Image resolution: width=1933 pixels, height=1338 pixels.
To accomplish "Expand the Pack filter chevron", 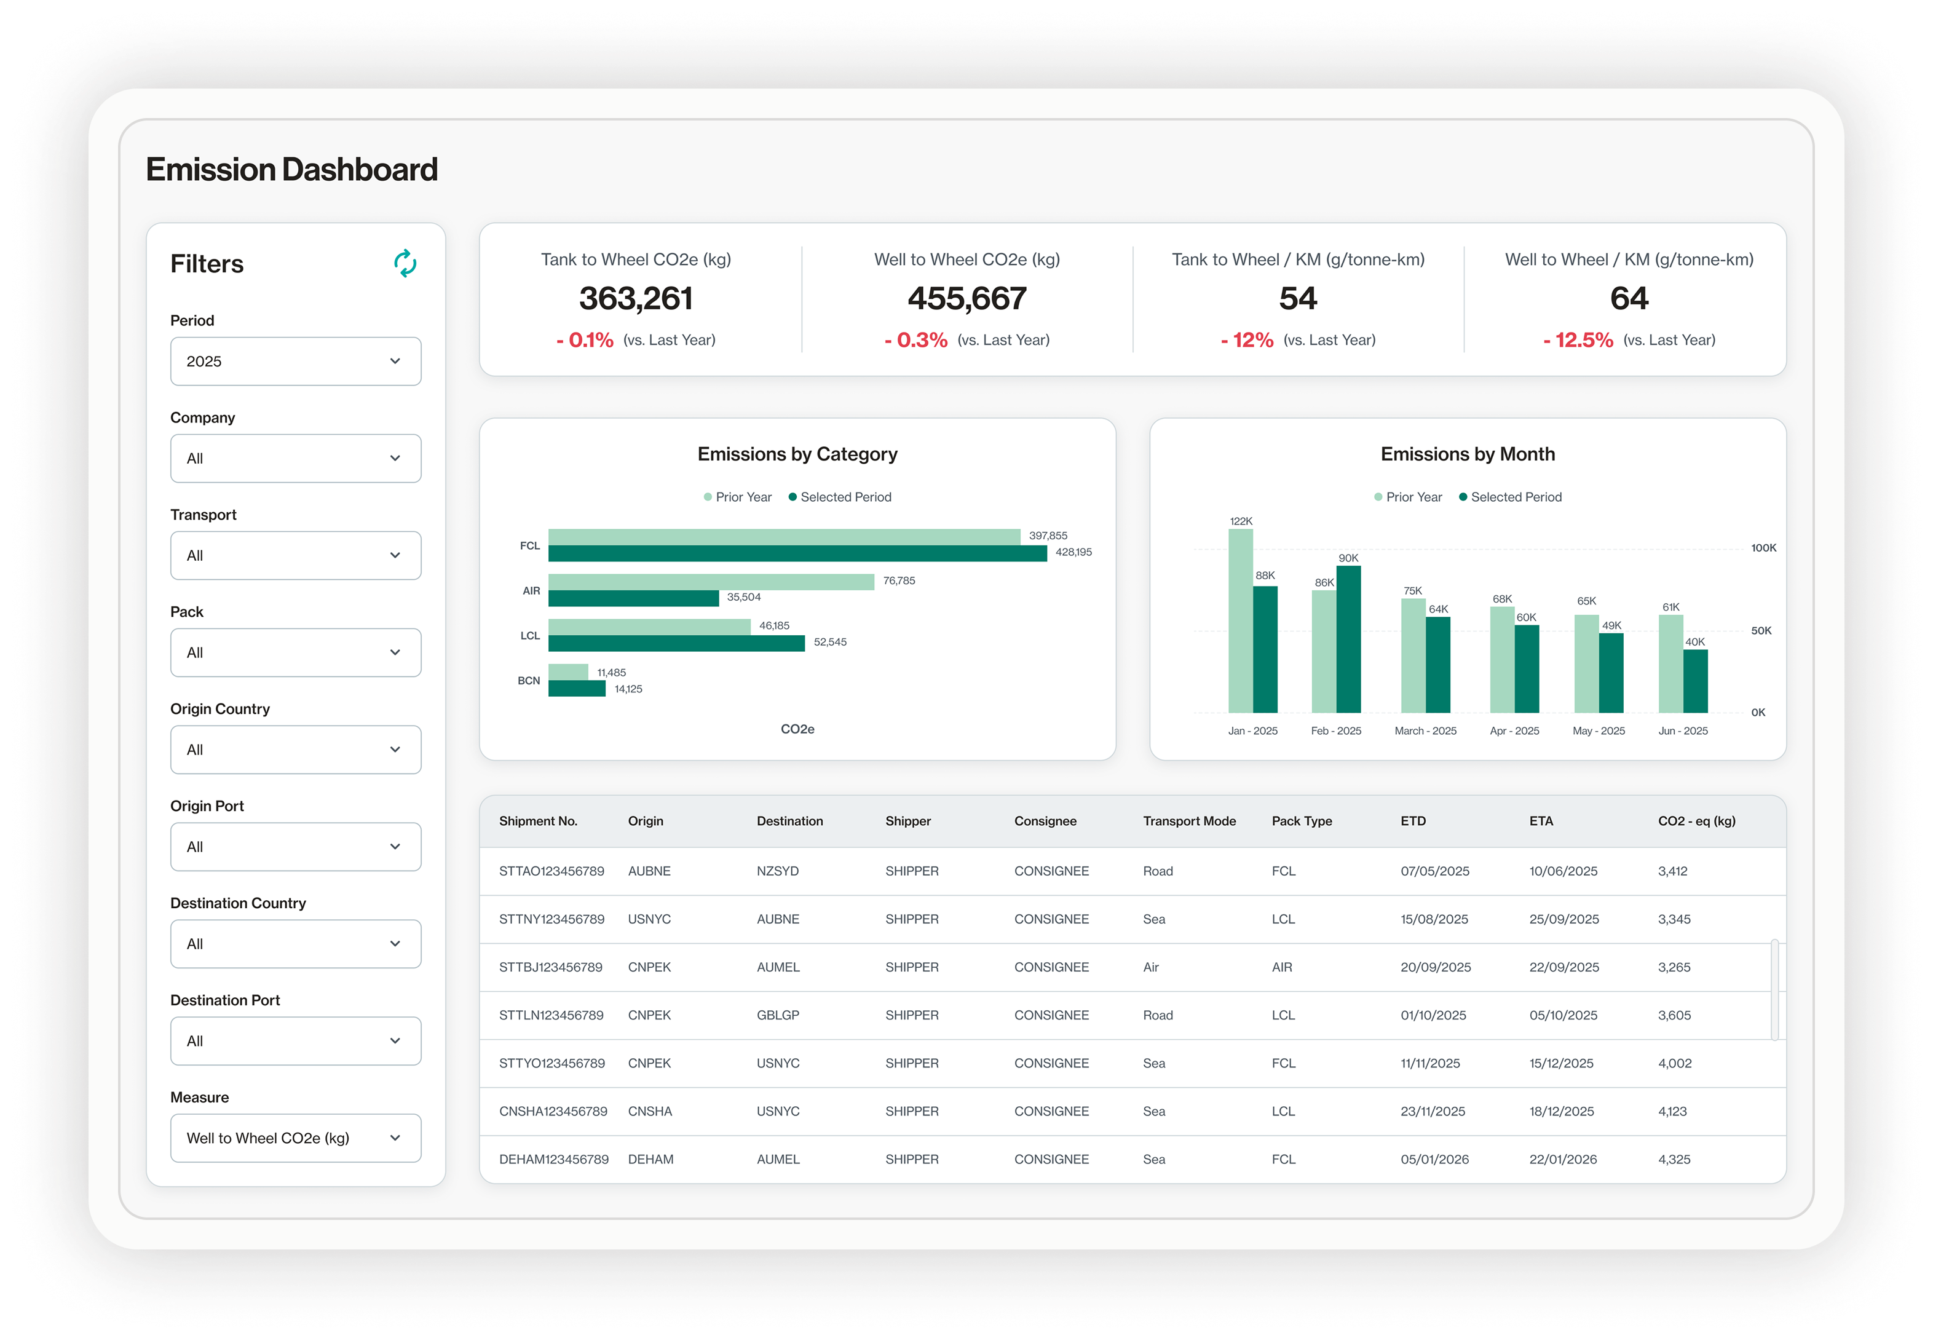I will (x=395, y=652).
